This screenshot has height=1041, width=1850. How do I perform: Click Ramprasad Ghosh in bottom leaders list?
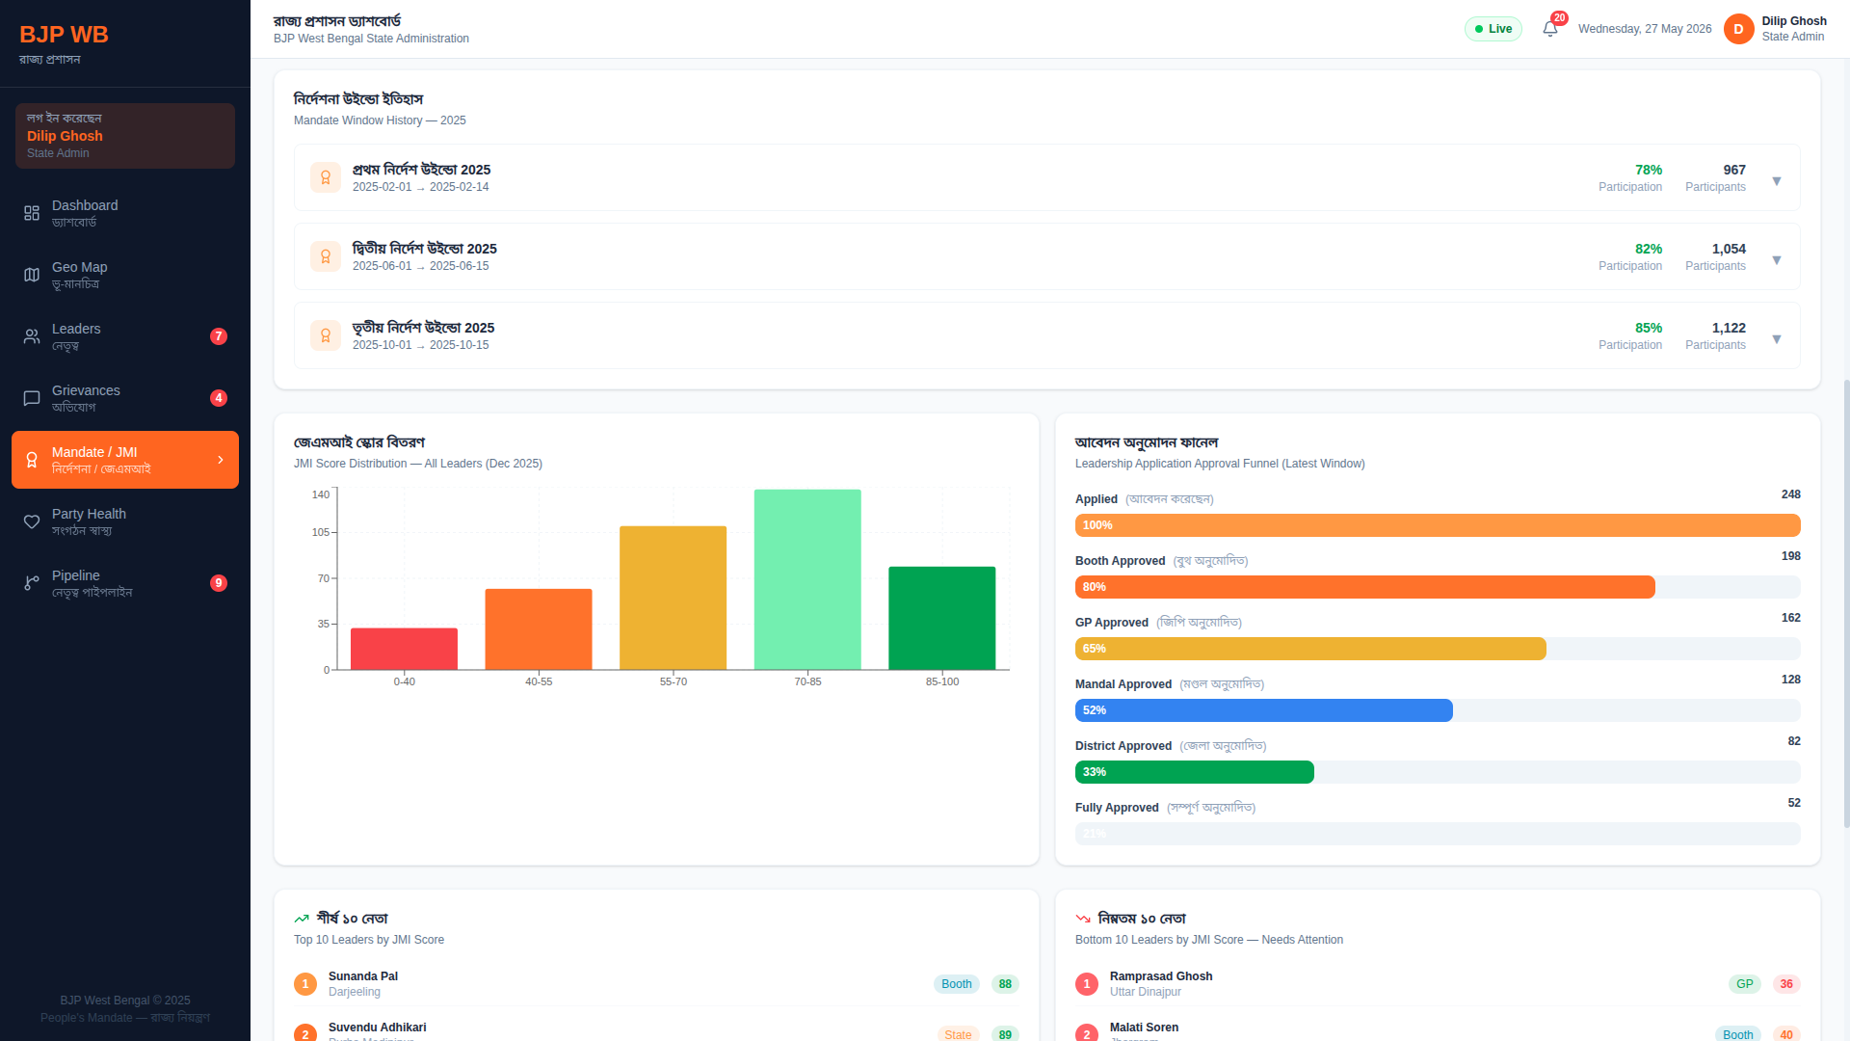[x=1161, y=976]
